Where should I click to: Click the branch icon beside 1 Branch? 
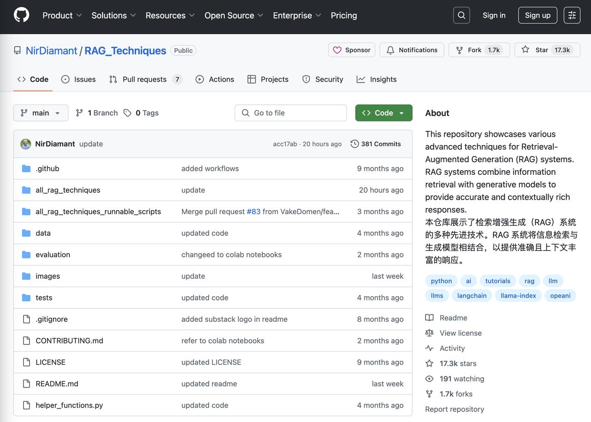tap(79, 113)
